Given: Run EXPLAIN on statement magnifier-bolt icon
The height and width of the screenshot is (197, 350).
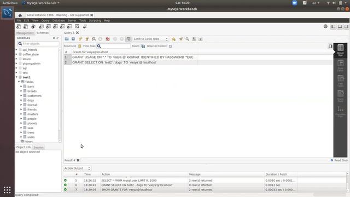Looking at the screenshot, I should [x=94, y=39].
